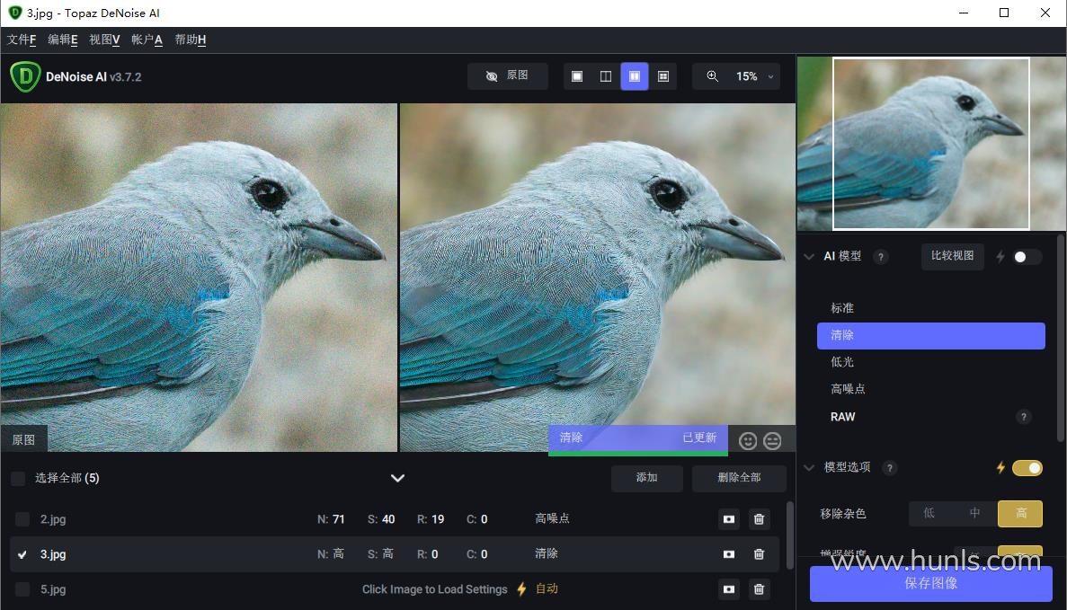Select the side-by-side view icon
The image size is (1067, 610).
pos(635,76)
